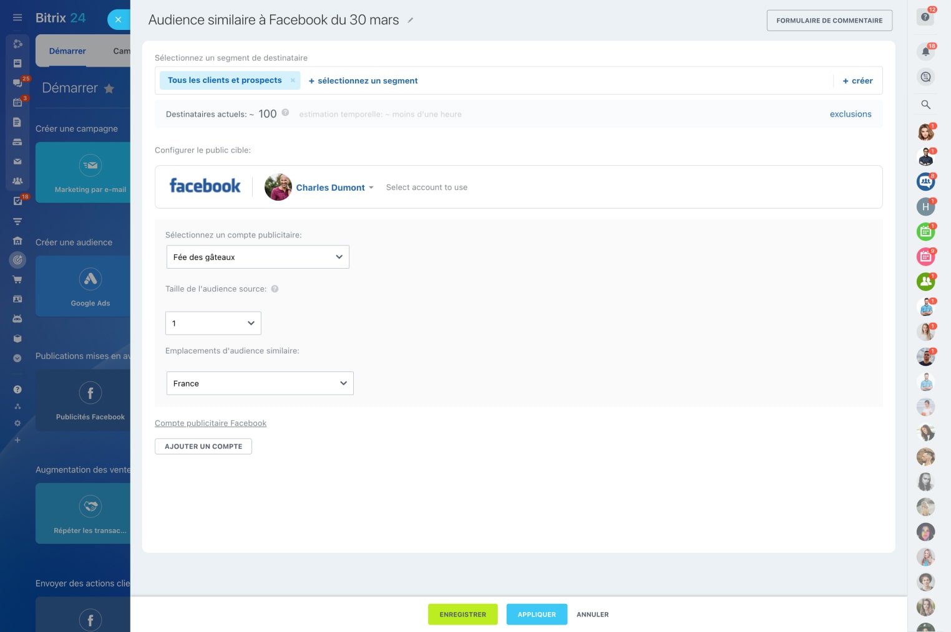The height and width of the screenshot is (632, 951).
Task: Click the green Enregistrer button
Action: (x=462, y=615)
